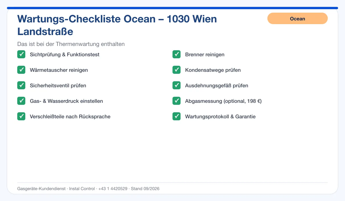Toggle the Abgasmessung checkbox

click(x=177, y=101)
